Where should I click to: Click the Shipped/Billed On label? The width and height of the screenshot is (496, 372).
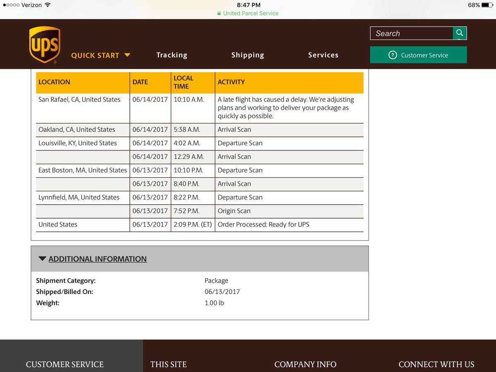pos(64,292)
